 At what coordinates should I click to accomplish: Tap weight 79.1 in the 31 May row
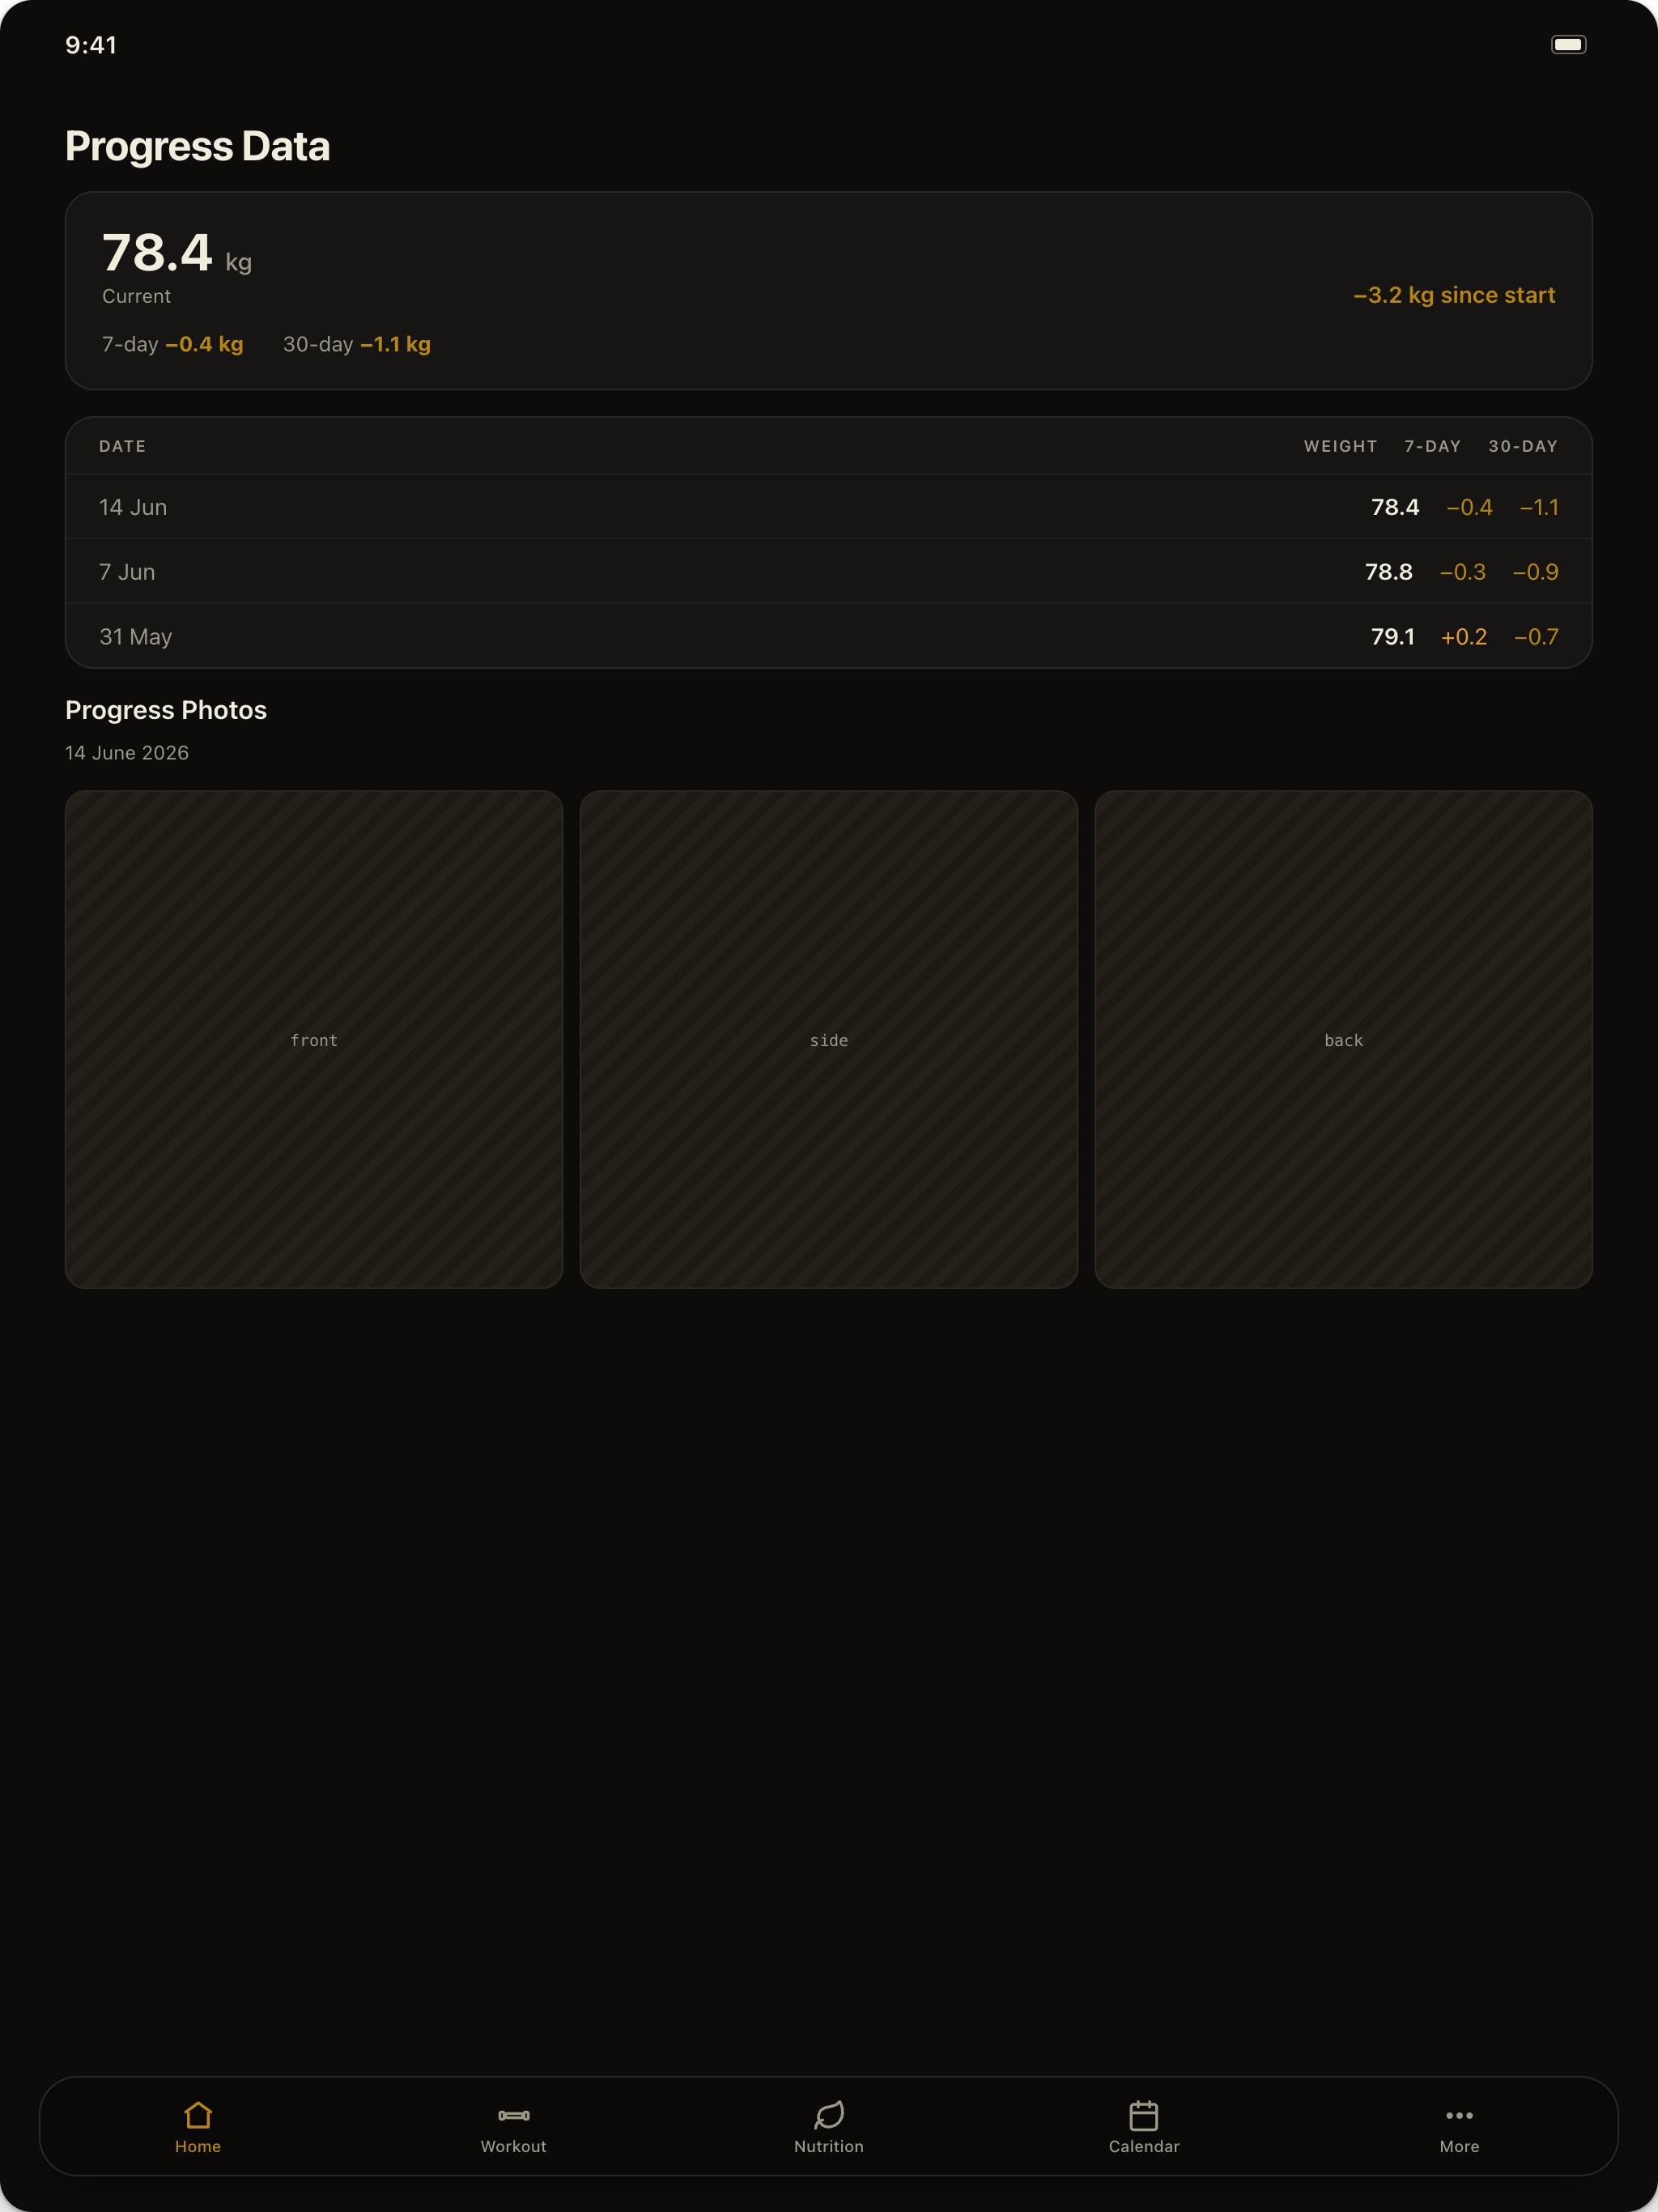pyautogui.click(x=1393, y=637)
